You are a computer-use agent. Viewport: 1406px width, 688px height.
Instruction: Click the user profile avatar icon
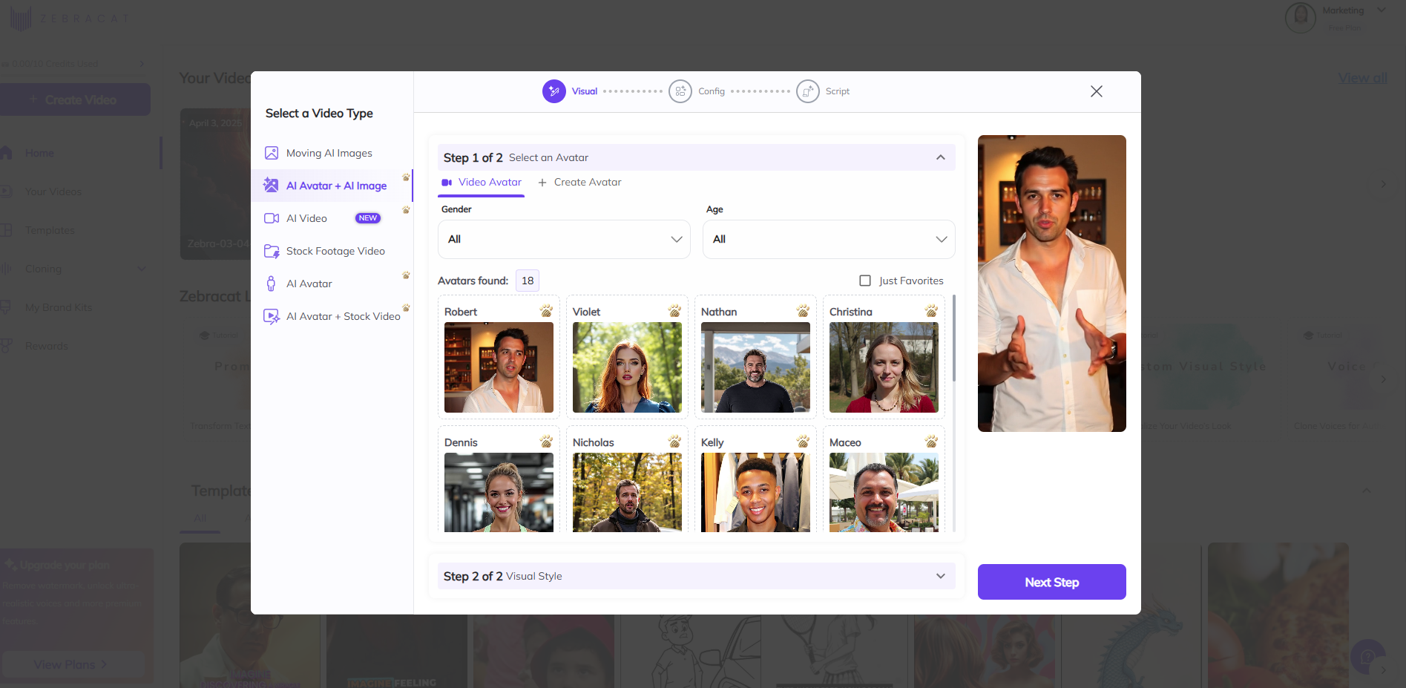point(1301,17)
